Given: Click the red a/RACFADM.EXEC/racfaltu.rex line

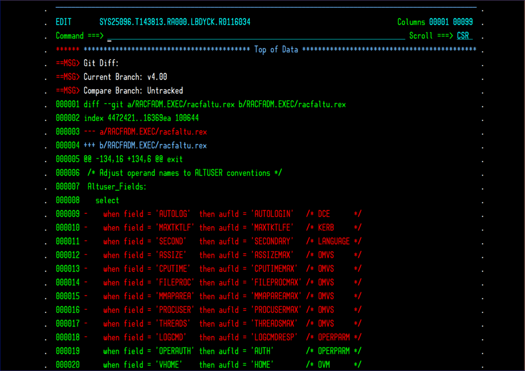Looking at the screenshot, I should tap(153, 131).
